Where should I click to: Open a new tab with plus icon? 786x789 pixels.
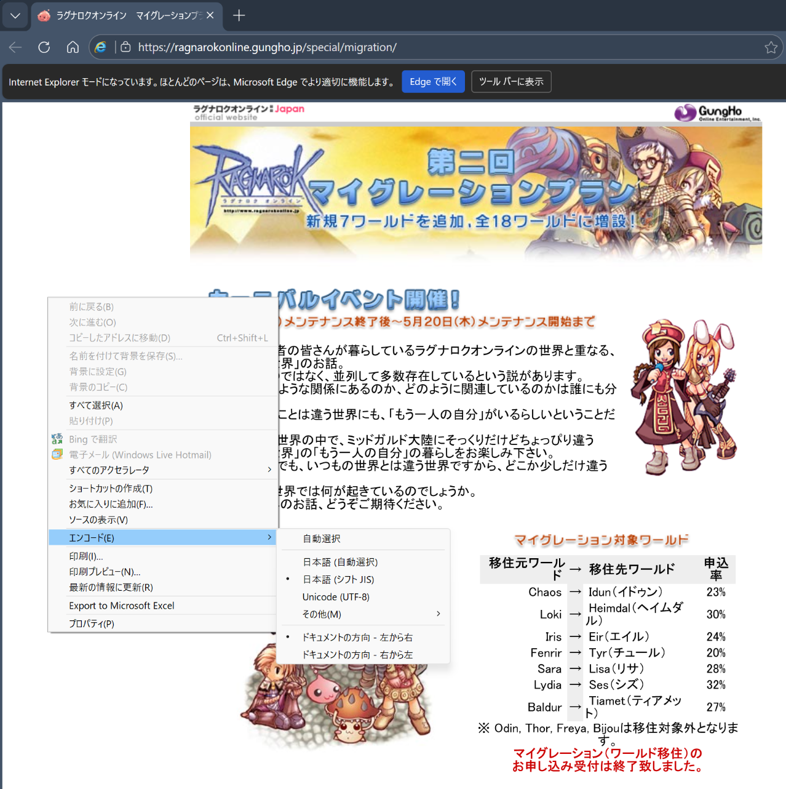[x=239, y=15]
